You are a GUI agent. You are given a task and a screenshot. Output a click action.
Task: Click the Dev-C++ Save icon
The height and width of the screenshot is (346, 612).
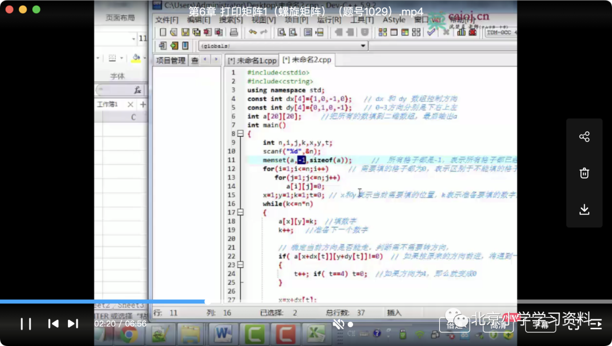185,32
